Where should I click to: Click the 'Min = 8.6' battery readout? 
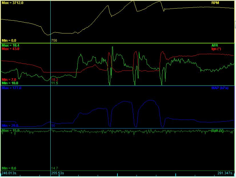(9, 168)
